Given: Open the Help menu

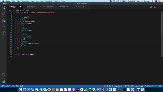Looking at the screenshot, I should click(x=63, y=1).
